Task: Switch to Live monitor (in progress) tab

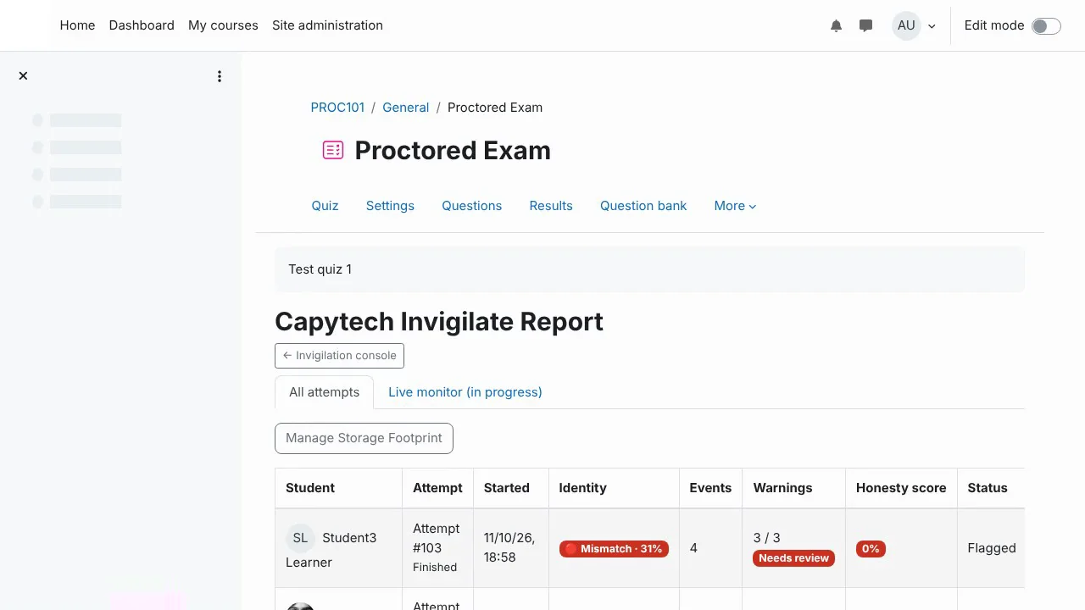Action: 465,392
